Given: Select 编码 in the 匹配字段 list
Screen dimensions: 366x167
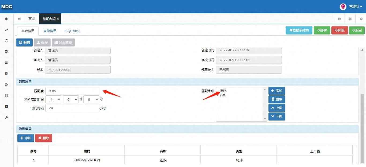Looking at the screenshot, I should point(223,91).
